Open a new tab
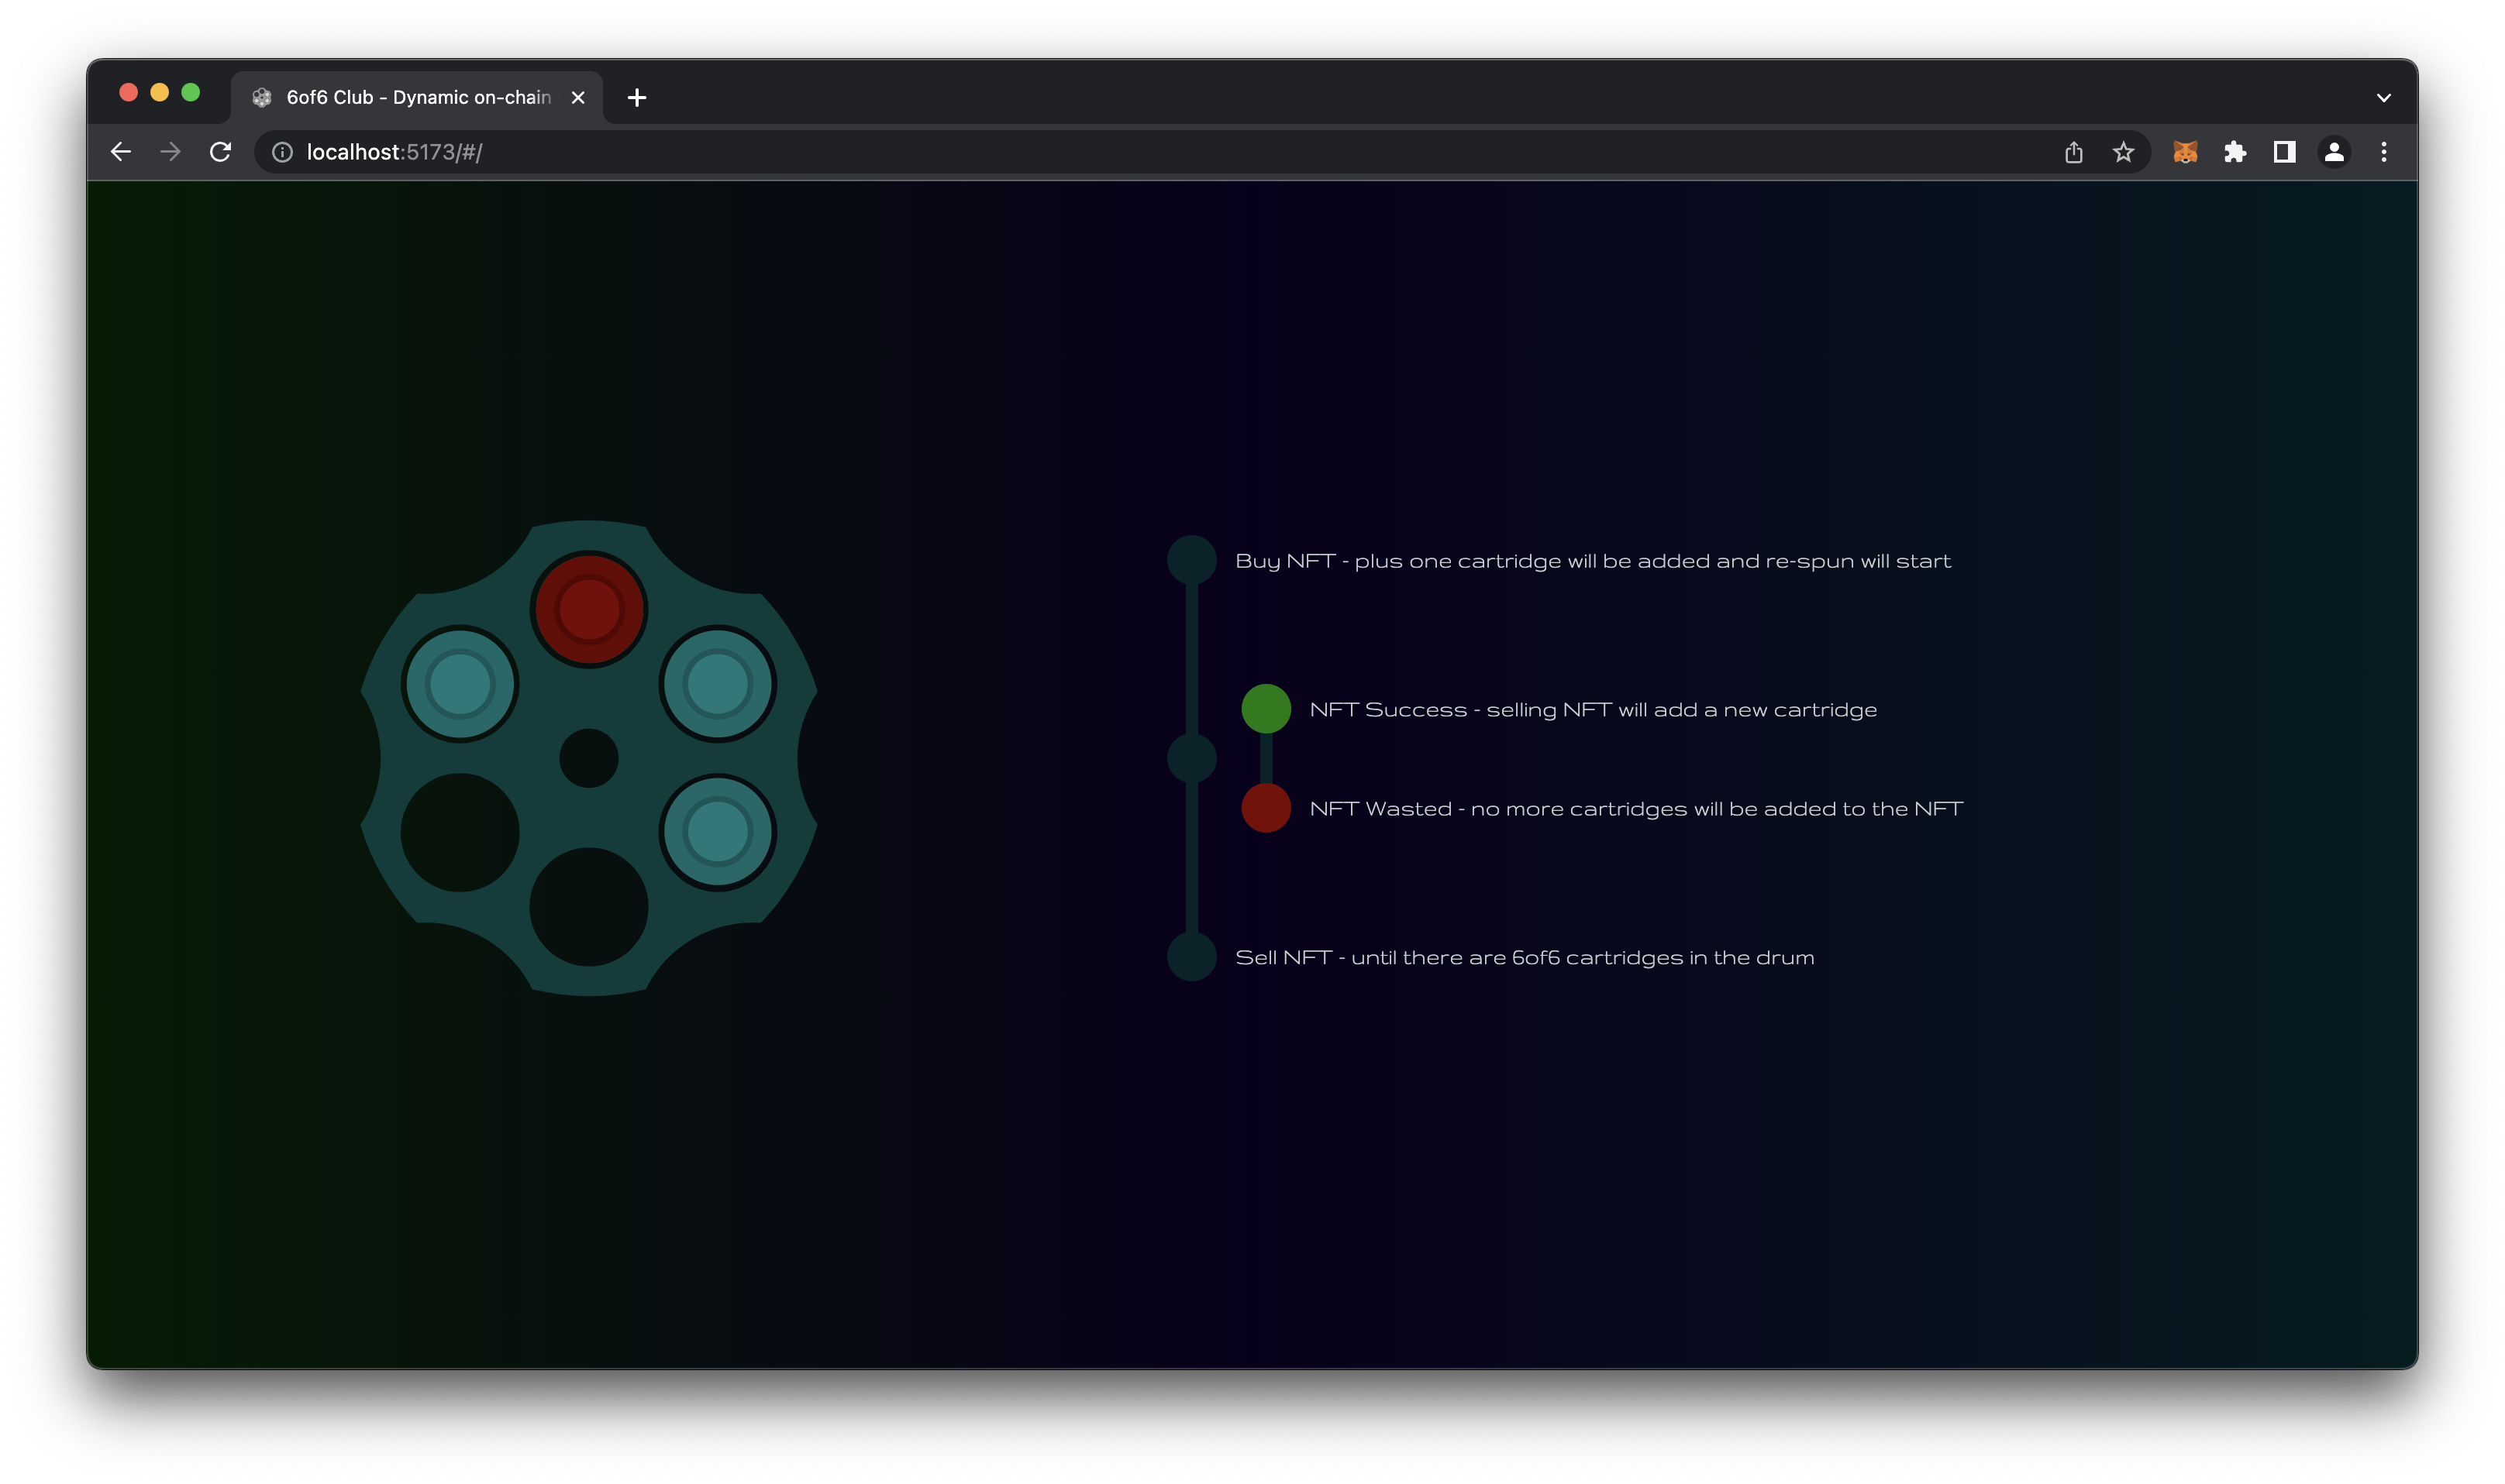This screenshot has height=1484, width=2505. point(637,98)
